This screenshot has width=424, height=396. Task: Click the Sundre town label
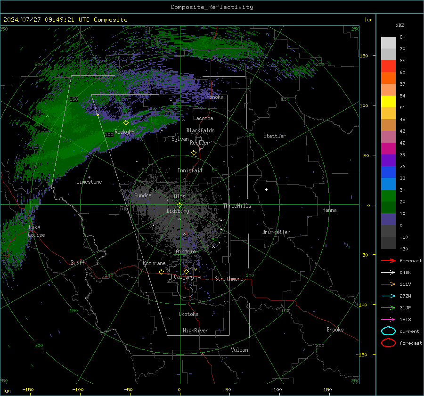(x=143, y=195)
